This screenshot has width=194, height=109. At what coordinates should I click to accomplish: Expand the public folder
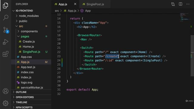click(x=23, y=21)
